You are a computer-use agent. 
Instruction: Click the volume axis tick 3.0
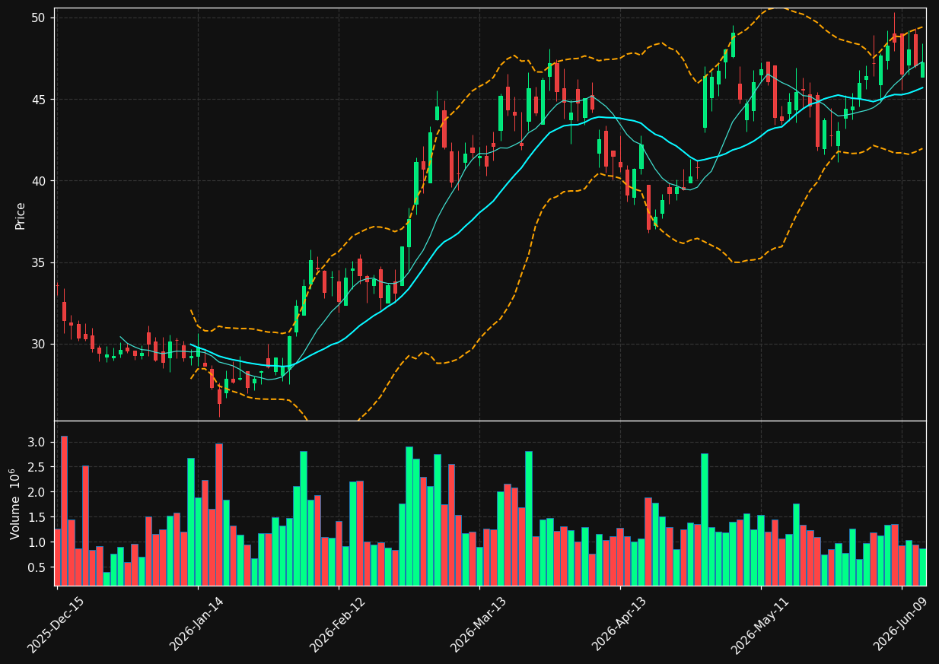(x=38, y=442)
